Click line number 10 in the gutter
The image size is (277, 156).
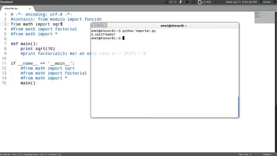[4, 58]
